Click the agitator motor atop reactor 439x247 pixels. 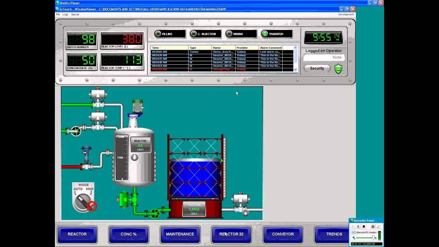click(138, 107)
